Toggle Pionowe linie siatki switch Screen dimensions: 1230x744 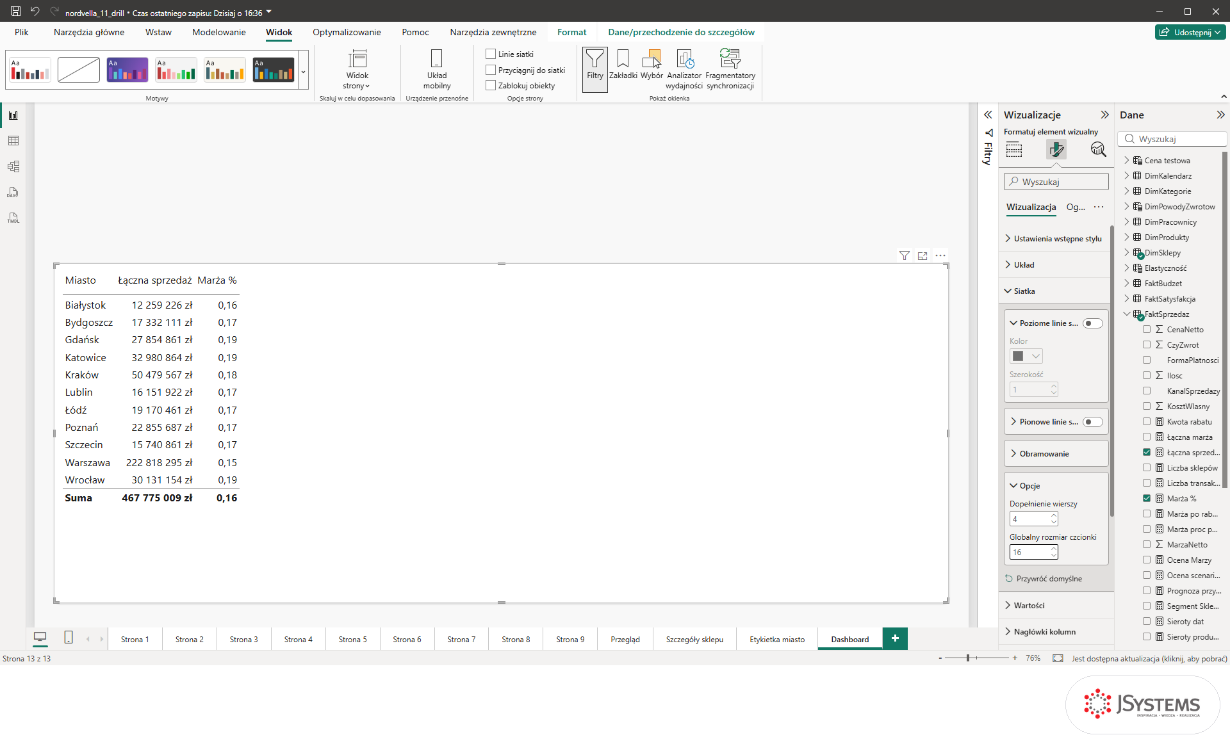tap(1092, 422)
